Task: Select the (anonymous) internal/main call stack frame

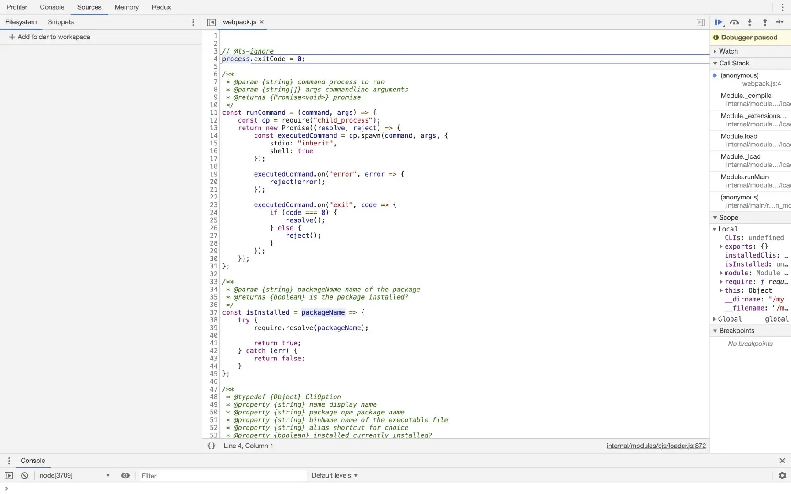Action: pyautogui.click(x=751, y=201)
